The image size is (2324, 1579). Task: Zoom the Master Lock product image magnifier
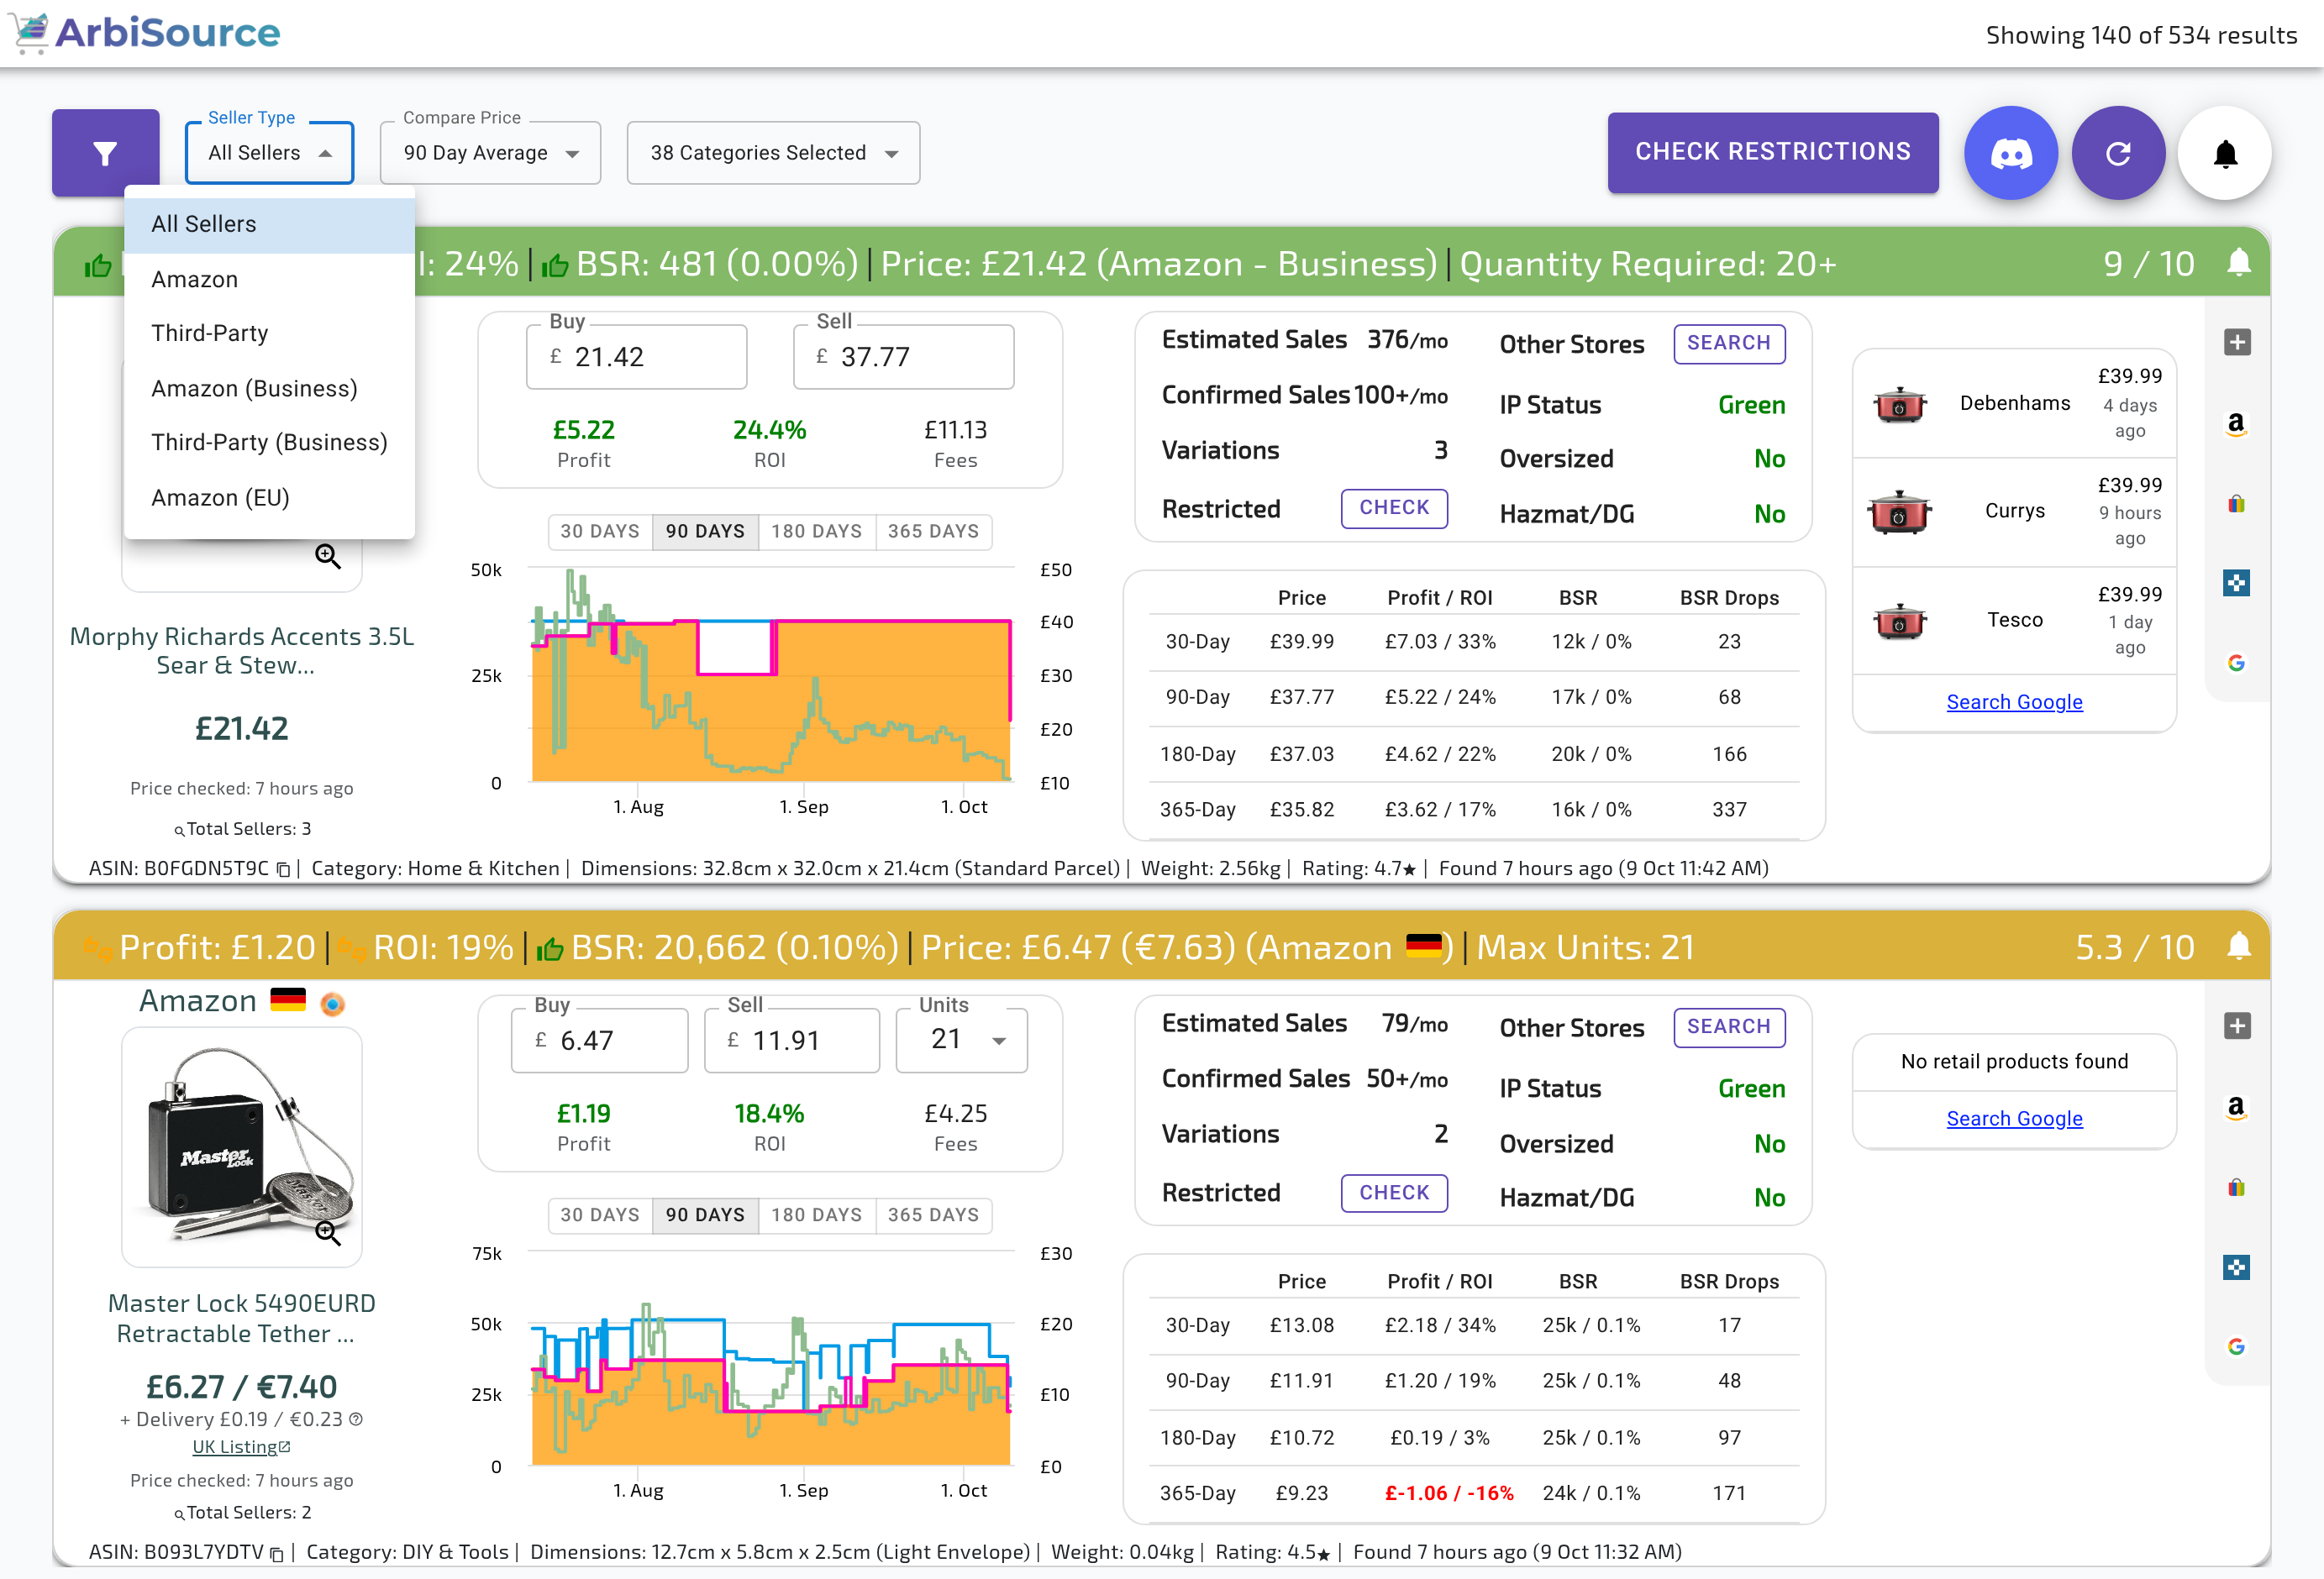tap(328, 1233)
